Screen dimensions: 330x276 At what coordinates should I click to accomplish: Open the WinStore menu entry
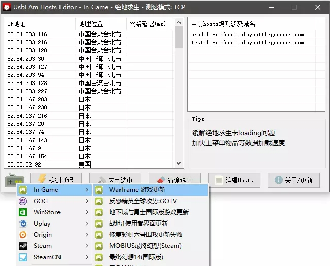pos(54,212)
